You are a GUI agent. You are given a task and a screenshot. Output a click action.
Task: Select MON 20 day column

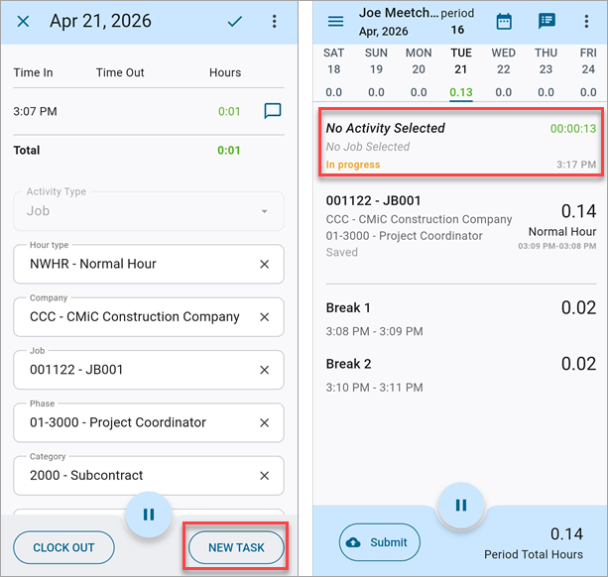[x=419, y=72]
